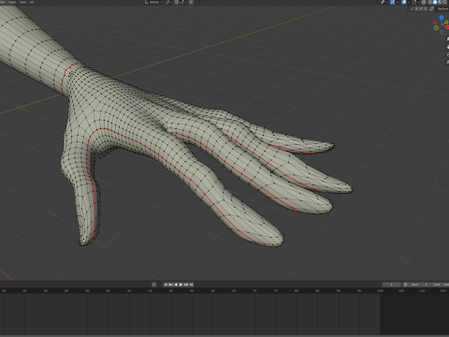
Task: Click the current frame number field
Action: [392, 285]
